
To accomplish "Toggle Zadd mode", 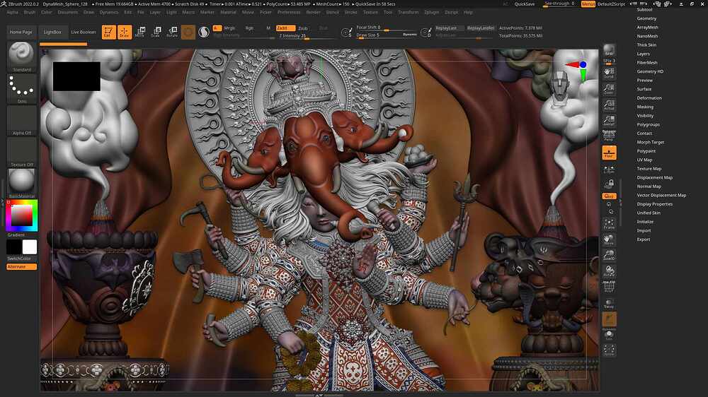I will [285, 28].
